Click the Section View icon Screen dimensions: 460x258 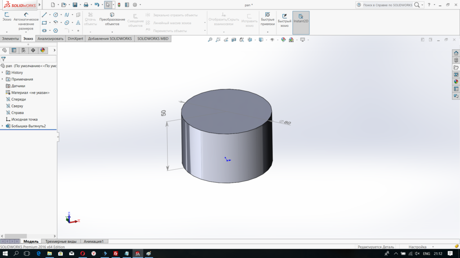point(234,40)
